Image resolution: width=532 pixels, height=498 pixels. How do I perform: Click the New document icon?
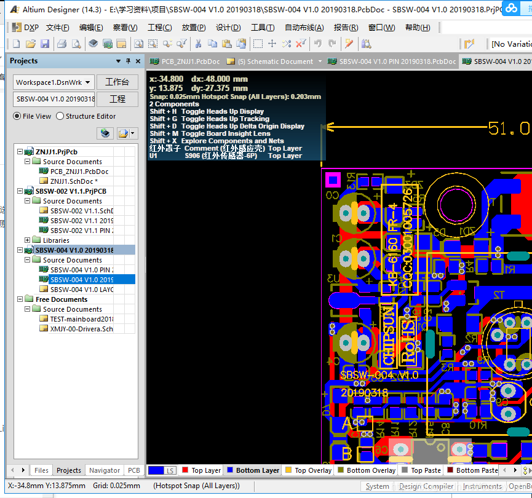(16, 44)
